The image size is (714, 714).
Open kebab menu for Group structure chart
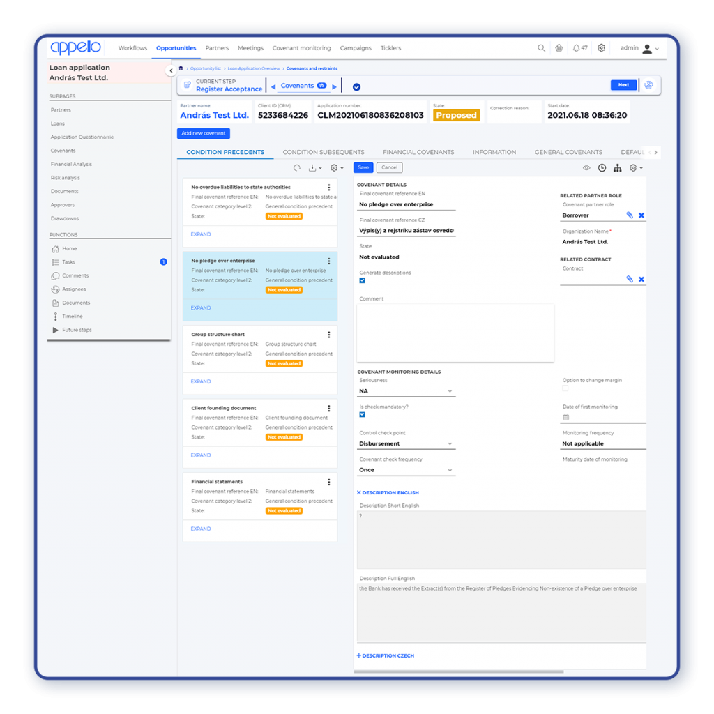[x=329, y=335]
